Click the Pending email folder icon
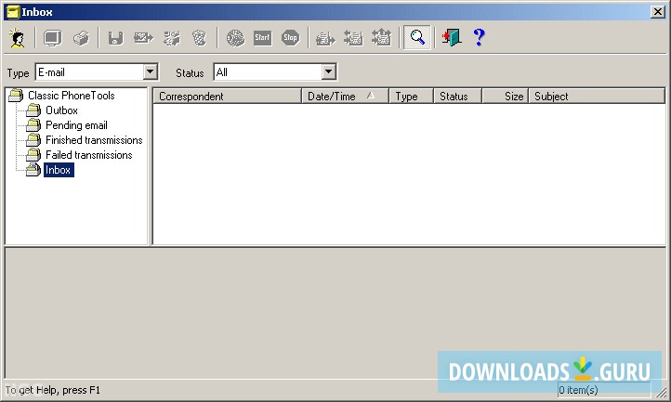Image resolution: width=671 pixels, height=402 pixels. click(x=33, y=125)
